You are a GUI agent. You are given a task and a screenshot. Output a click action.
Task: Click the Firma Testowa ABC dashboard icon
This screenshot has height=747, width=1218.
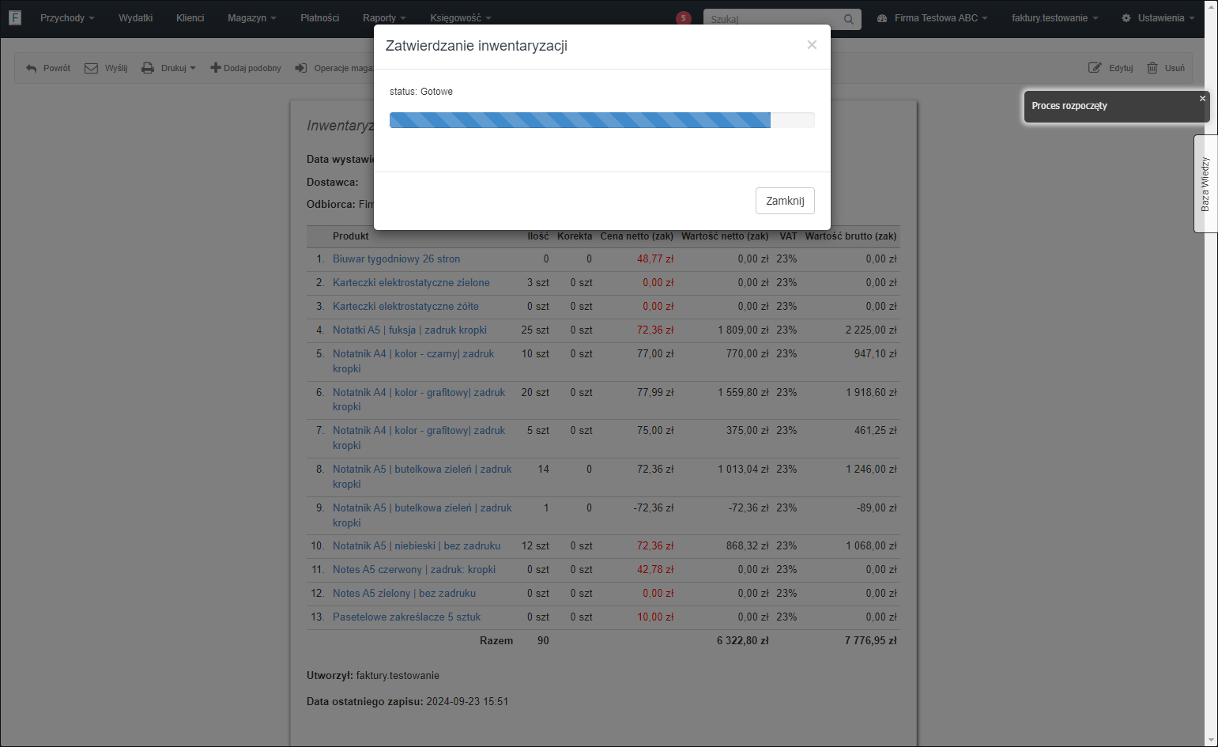pyautogui.click(x=882, y=18)
